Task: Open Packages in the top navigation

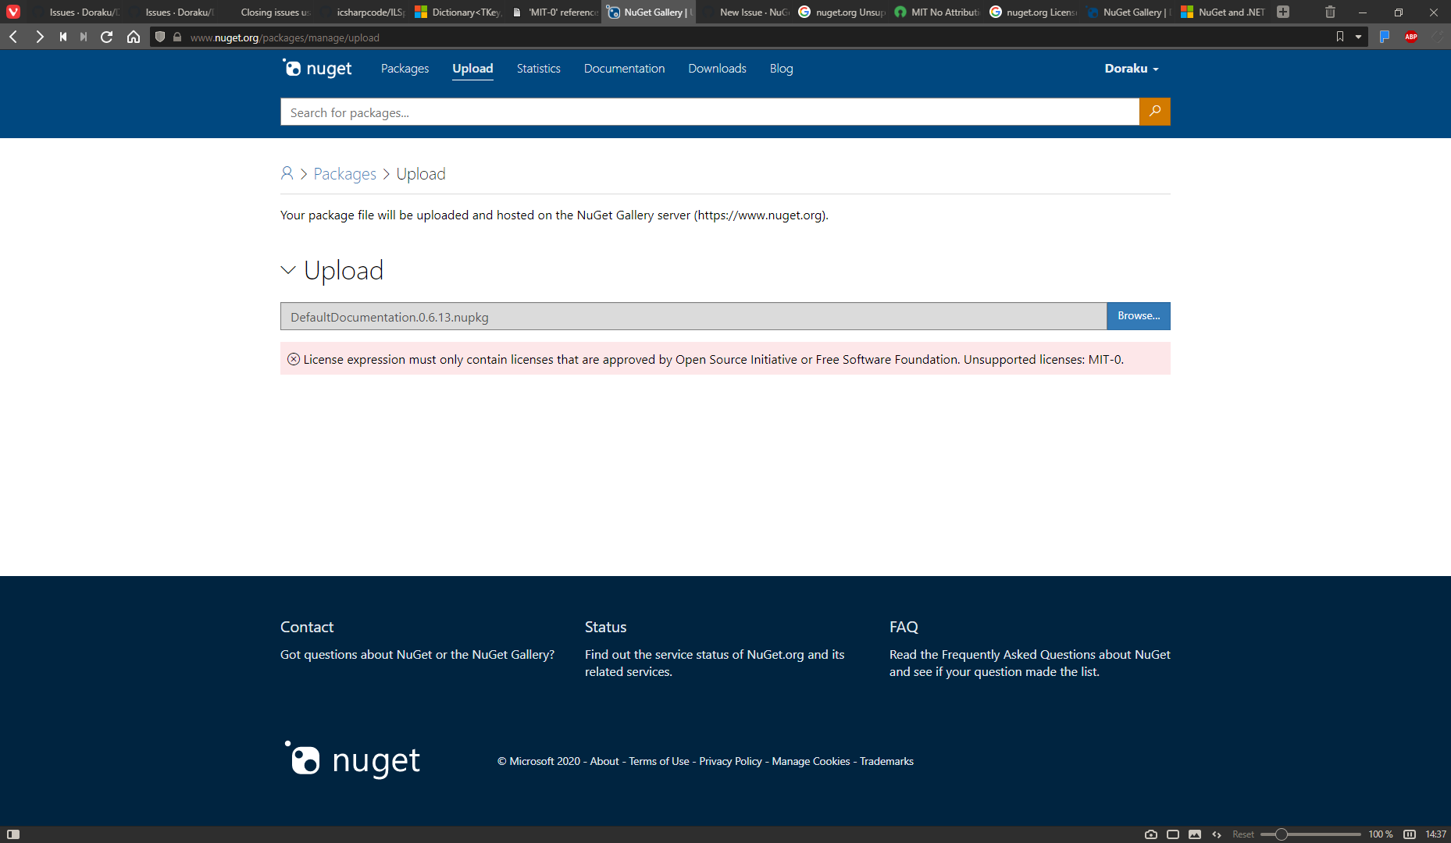Action: 405,69
